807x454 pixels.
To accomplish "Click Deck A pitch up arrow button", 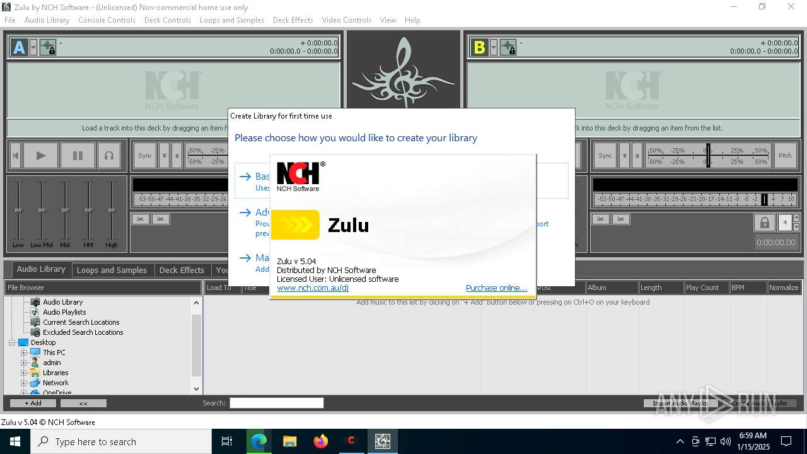I will [177, 156].
